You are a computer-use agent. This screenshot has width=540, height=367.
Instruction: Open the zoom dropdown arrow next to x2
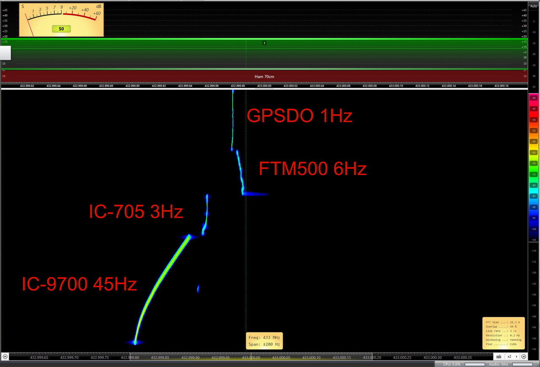click(516, 356)
